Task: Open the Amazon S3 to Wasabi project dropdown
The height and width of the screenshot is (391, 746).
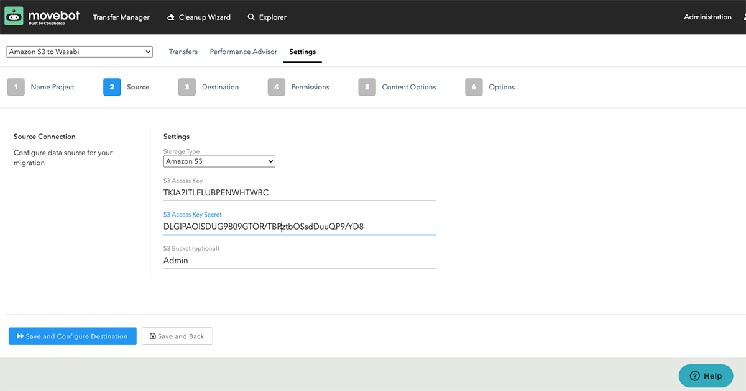Action: tap(80, 52)
